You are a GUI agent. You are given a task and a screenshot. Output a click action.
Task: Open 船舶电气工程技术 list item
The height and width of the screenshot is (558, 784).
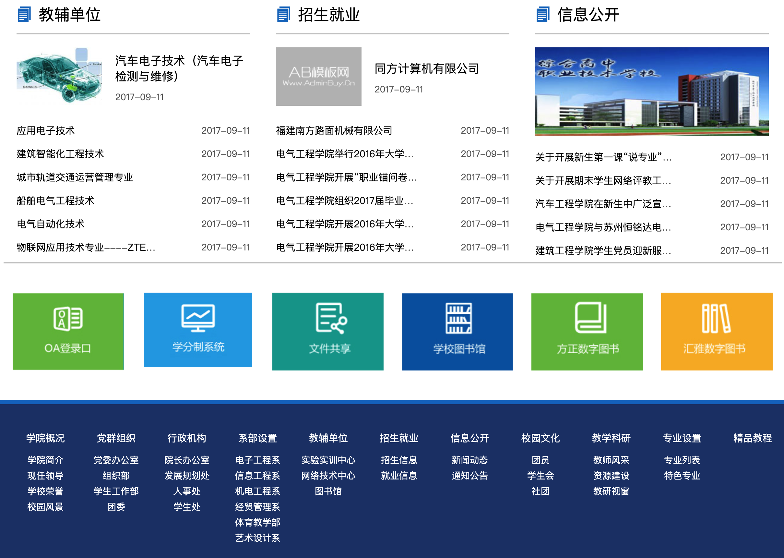point(55,201)
